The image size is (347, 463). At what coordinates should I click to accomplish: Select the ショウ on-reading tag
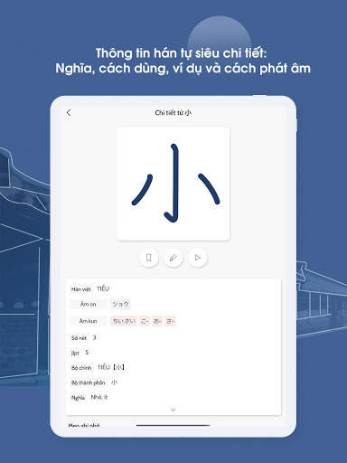coord(120,304)
